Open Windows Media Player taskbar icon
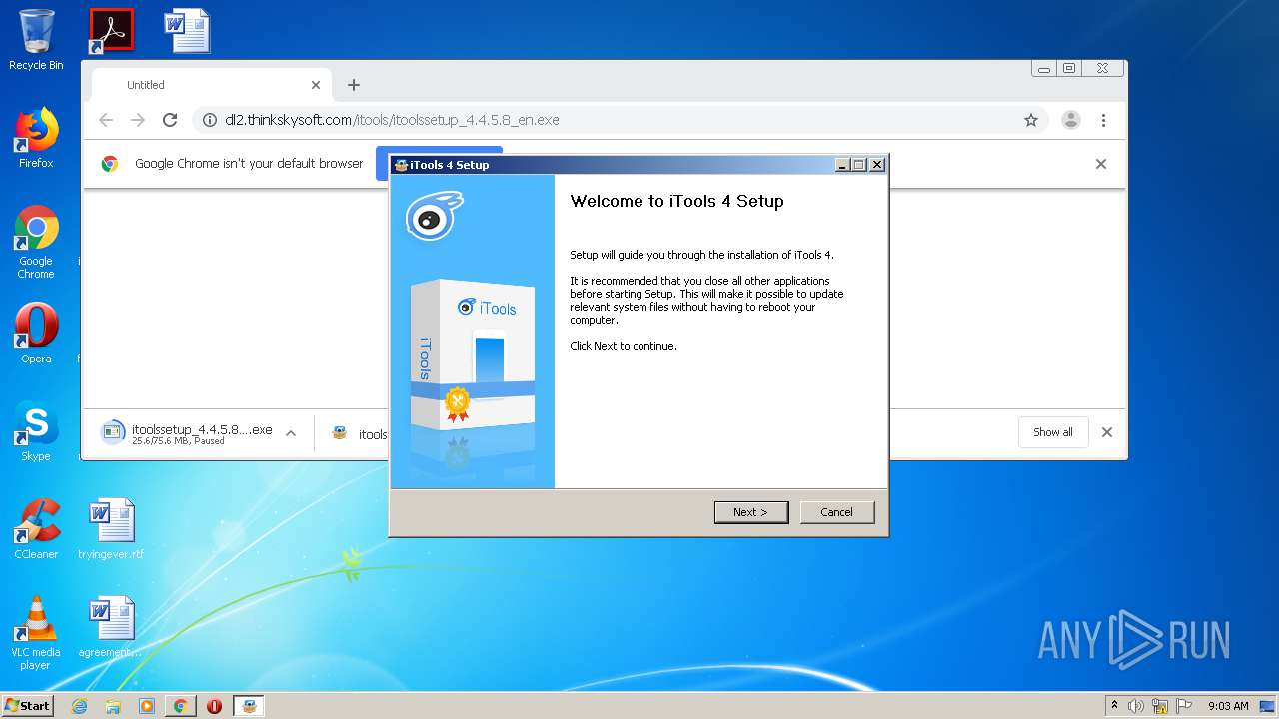The height and width of the screenshot is (719, 1279). tap(147, 706)
